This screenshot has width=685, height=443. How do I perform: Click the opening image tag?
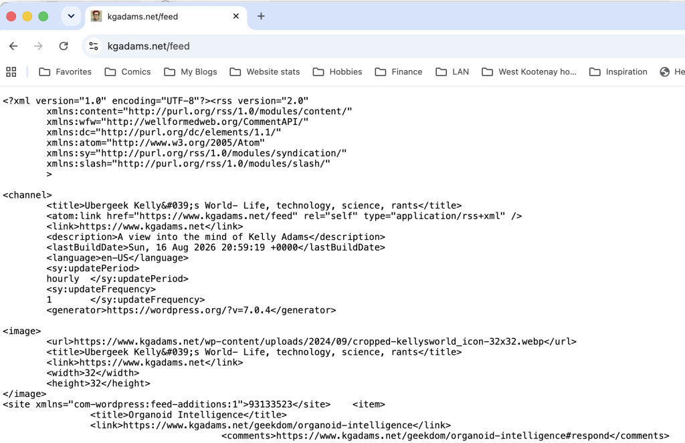click(22, 331)
